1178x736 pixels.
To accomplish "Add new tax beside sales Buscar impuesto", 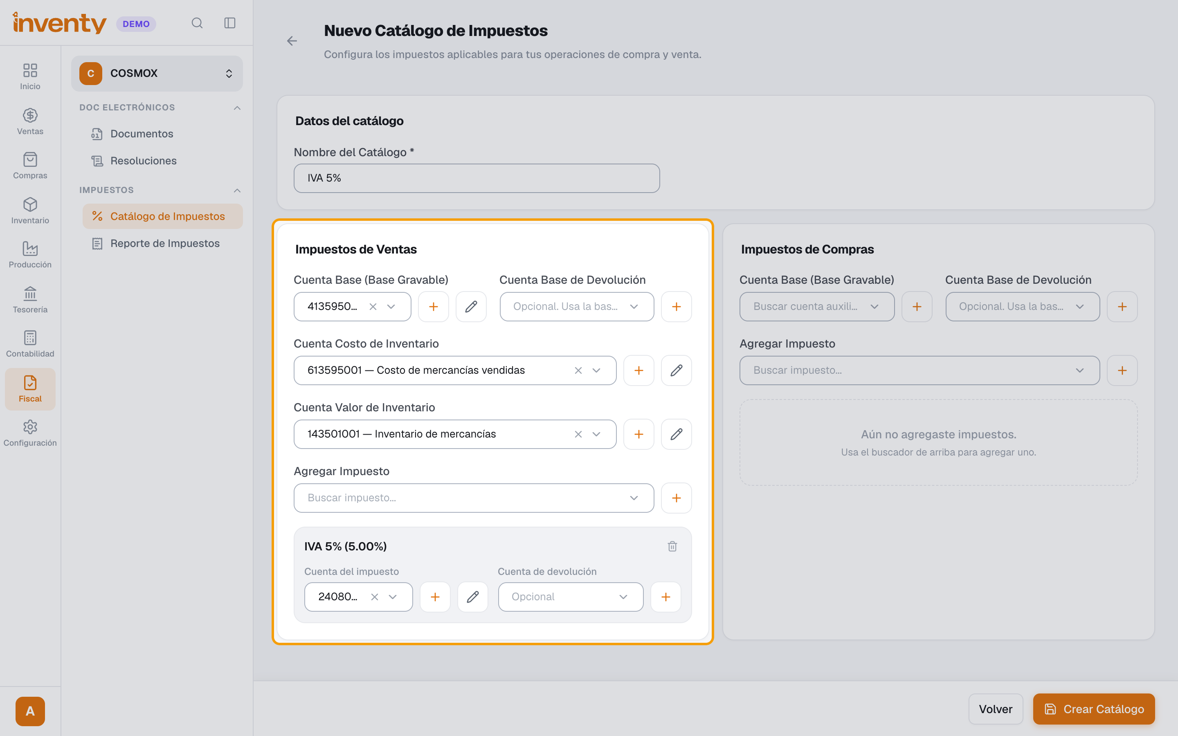I will 676,498.
